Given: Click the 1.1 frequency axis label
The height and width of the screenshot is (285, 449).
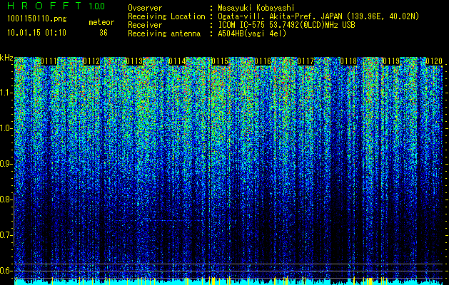Looking at the screenshot, I should tap(6, 93).
